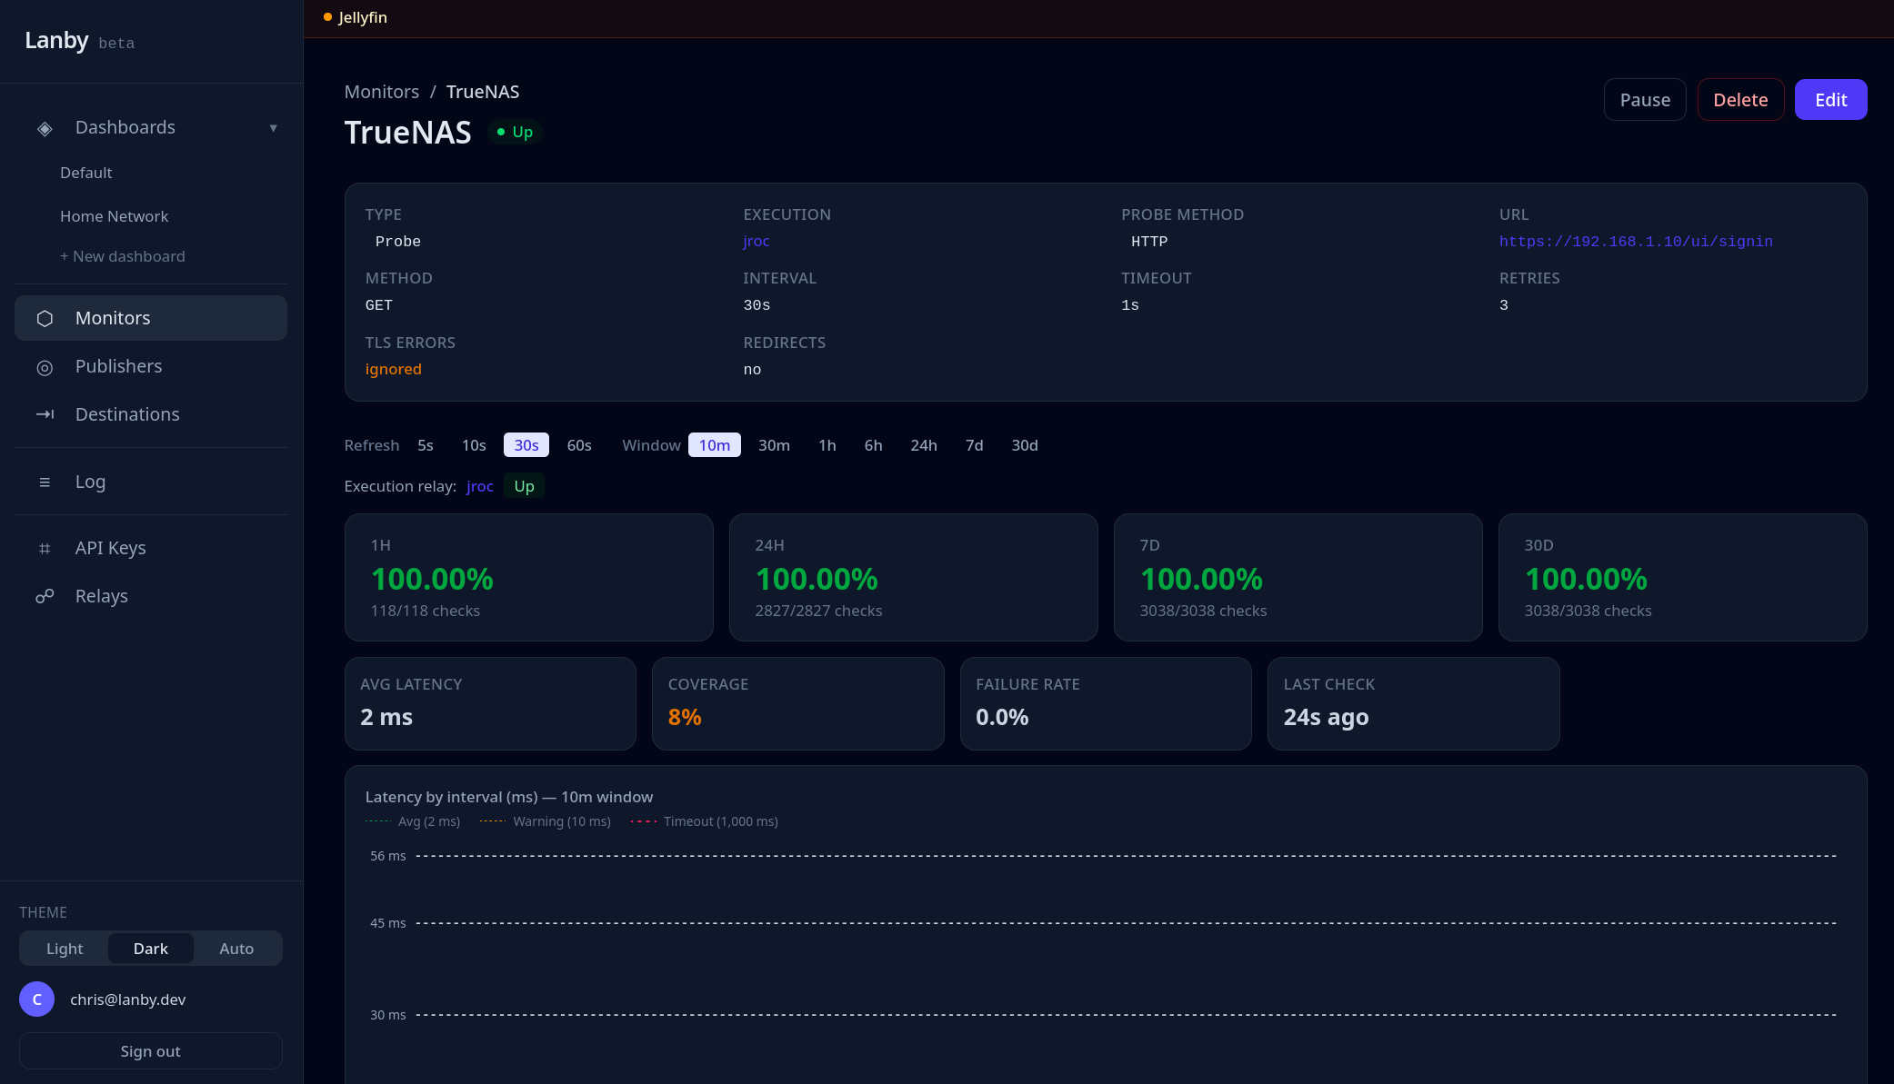Click the 1H uptime card
1894x1084 pixels.
pos(529,578)
